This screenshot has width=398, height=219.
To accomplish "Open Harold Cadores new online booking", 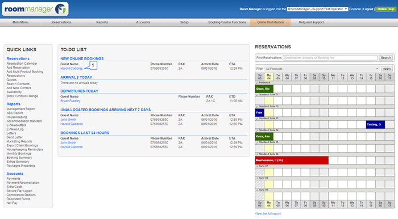I will [71, 69].
